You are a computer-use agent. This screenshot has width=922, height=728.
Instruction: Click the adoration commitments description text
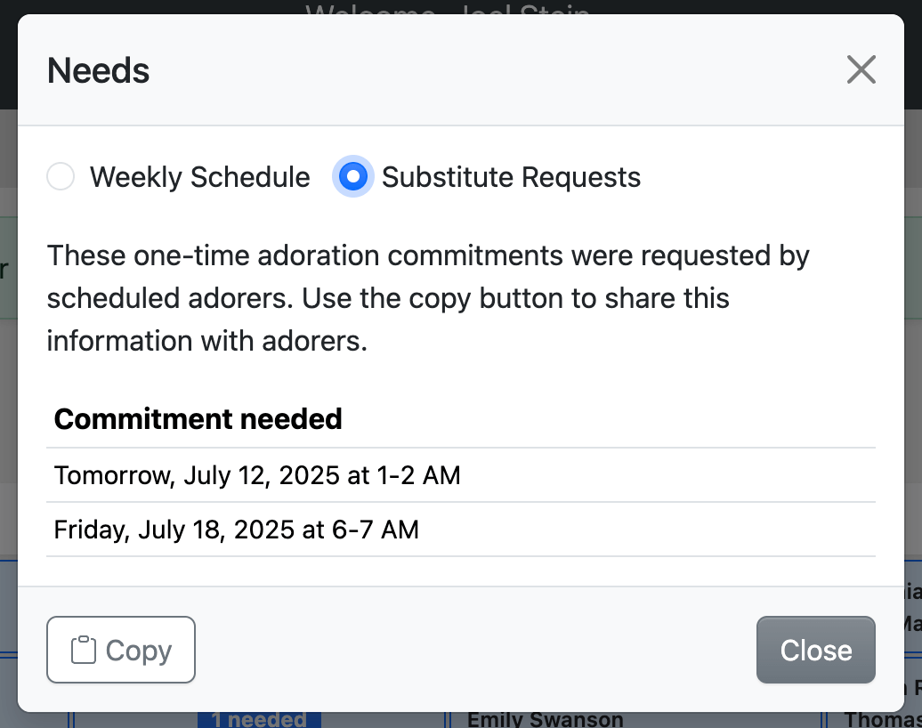(x=428, y=298)
